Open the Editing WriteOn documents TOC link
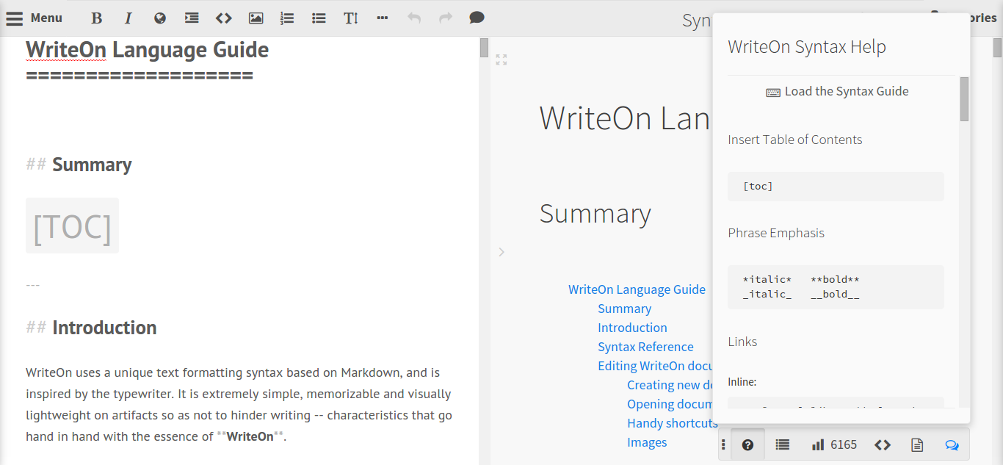The height and width of the screenshot is (465, 1003). point(655,366)
